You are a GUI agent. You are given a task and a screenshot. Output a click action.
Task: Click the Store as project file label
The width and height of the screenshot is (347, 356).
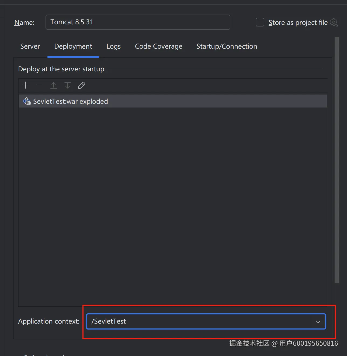pyautogui.click(x=298, y=22)
